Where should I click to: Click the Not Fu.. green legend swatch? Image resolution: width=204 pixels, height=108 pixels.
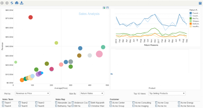[x=191, y=18]
